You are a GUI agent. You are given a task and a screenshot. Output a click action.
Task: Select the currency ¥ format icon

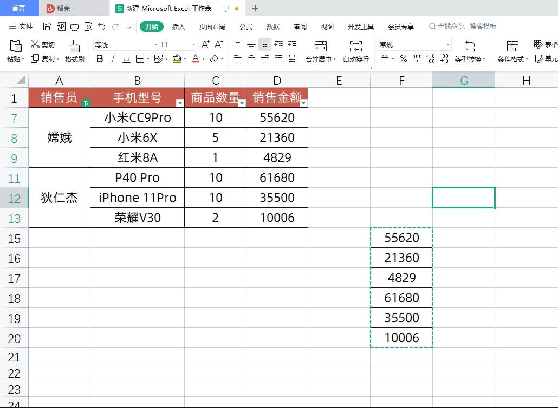[384, 58]
